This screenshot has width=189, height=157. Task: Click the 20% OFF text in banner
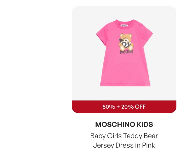134,107
